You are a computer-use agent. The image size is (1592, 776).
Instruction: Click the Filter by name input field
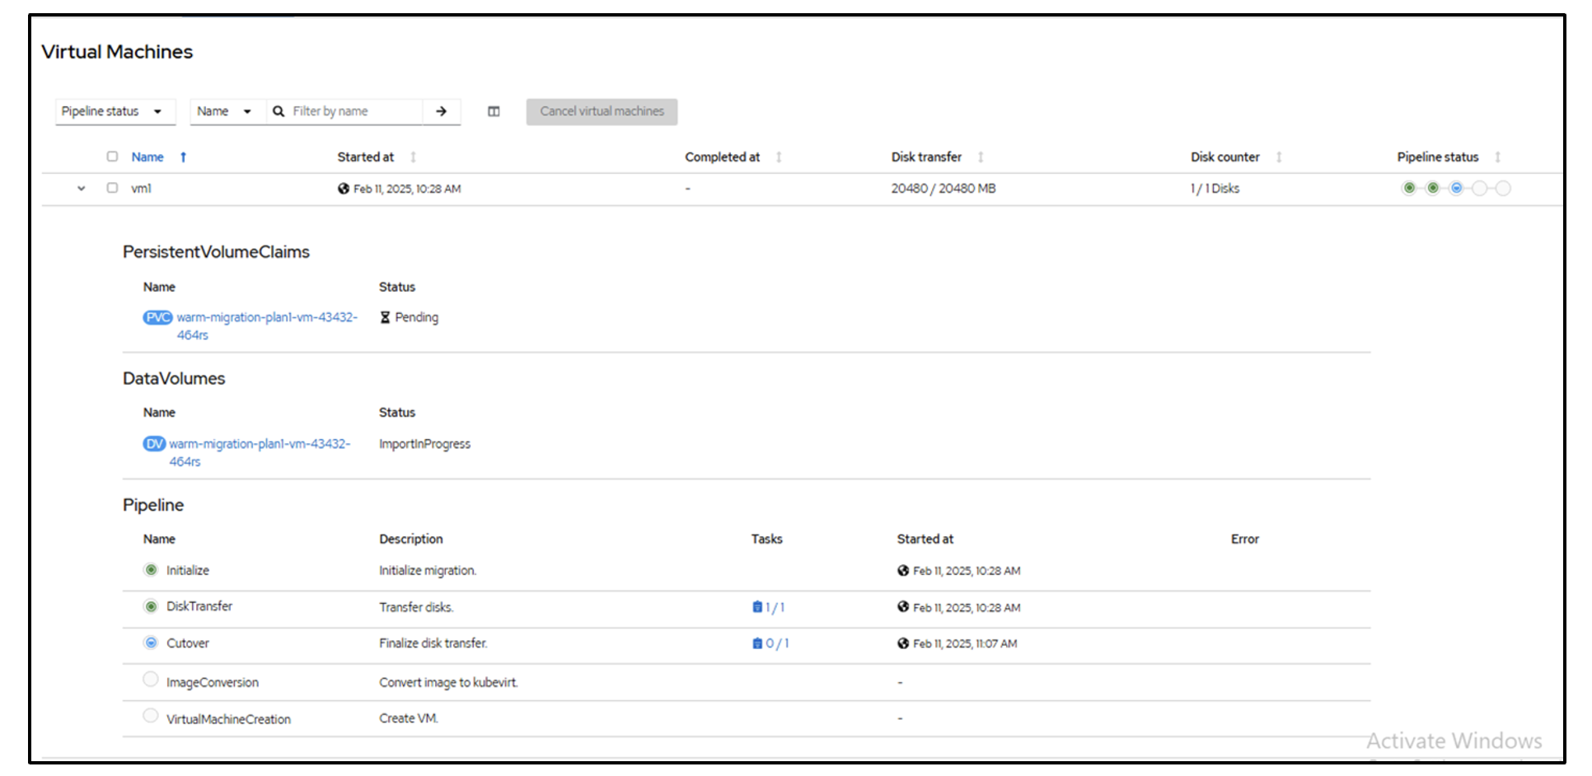click(354, 111)
